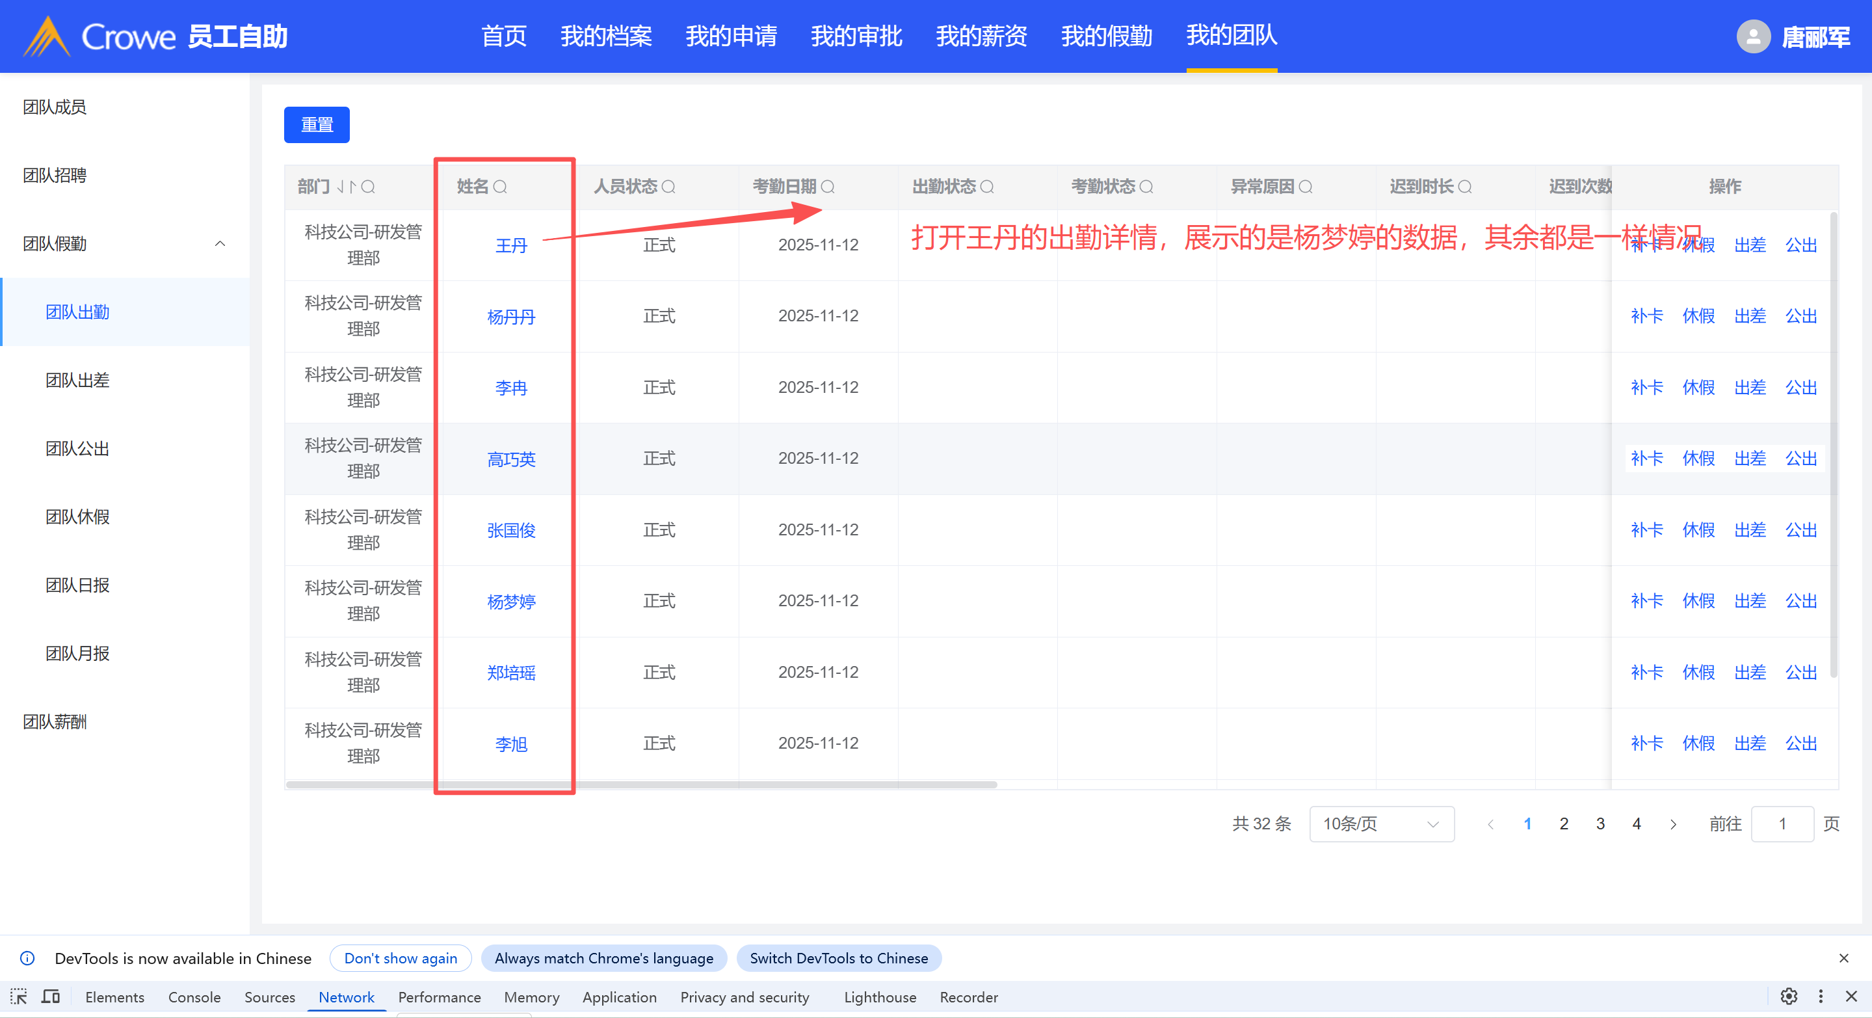Open DevTools settings gear icon
Screen dimensions: 1872x1018
click(x=1788, y=996)
